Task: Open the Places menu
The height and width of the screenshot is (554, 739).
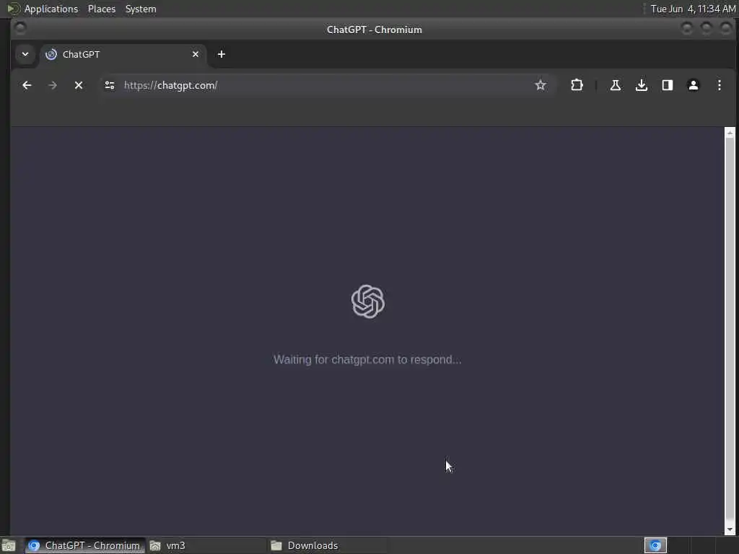Action: coord(102,9)
